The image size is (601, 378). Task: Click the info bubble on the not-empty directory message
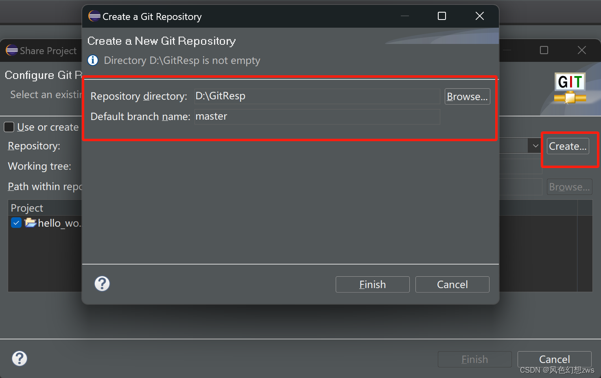pyautogui.click(x=93, y=60)
